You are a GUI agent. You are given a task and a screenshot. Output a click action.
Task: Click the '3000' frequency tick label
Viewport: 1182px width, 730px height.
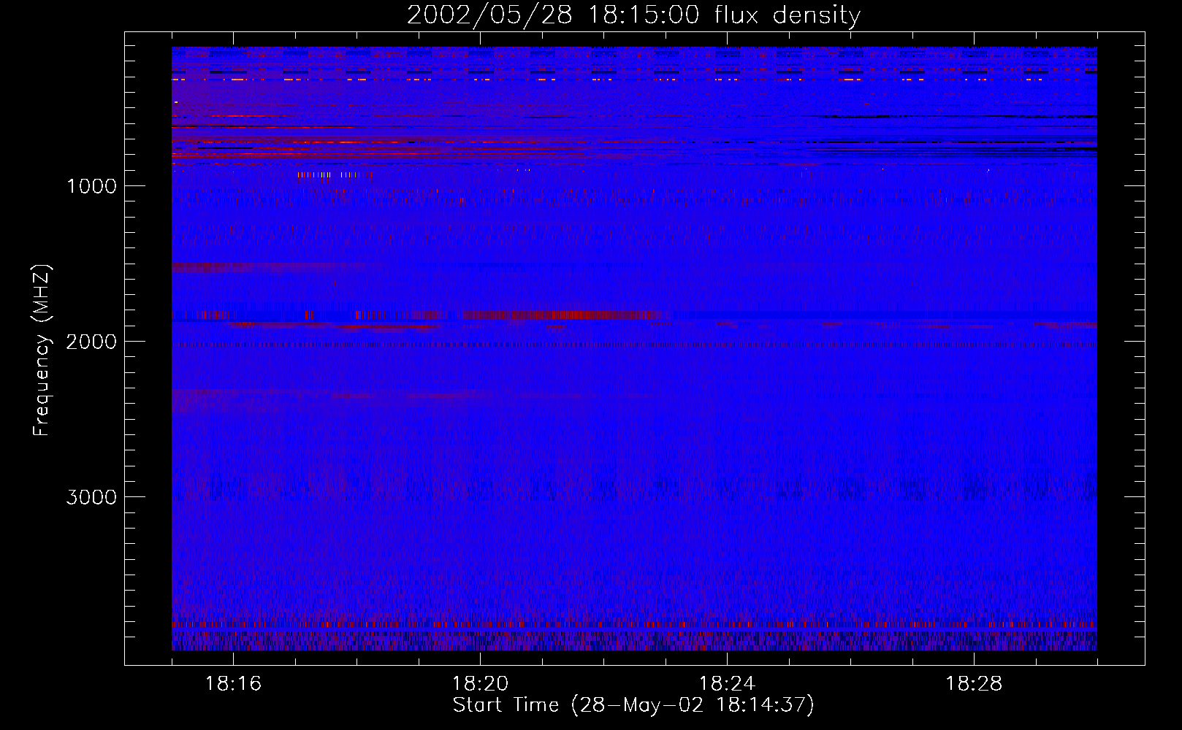pyautogui.click(x=91, y=497)
